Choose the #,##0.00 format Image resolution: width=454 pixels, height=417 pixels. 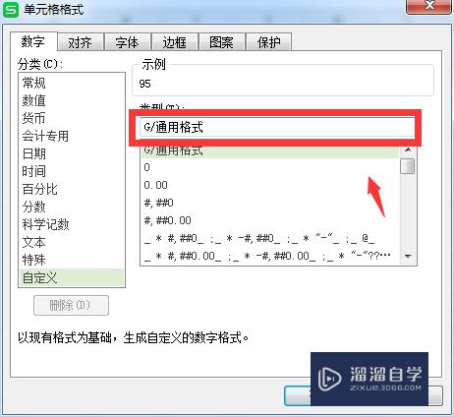(x=270, y=220)
